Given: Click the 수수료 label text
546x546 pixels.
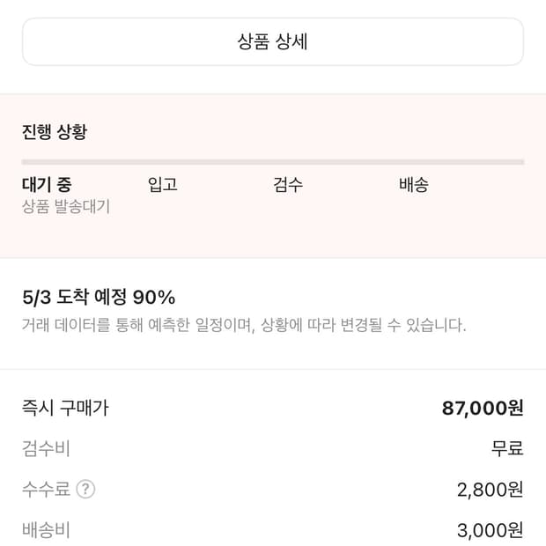Looking at the screenshot, I should (x=46, y=489).
